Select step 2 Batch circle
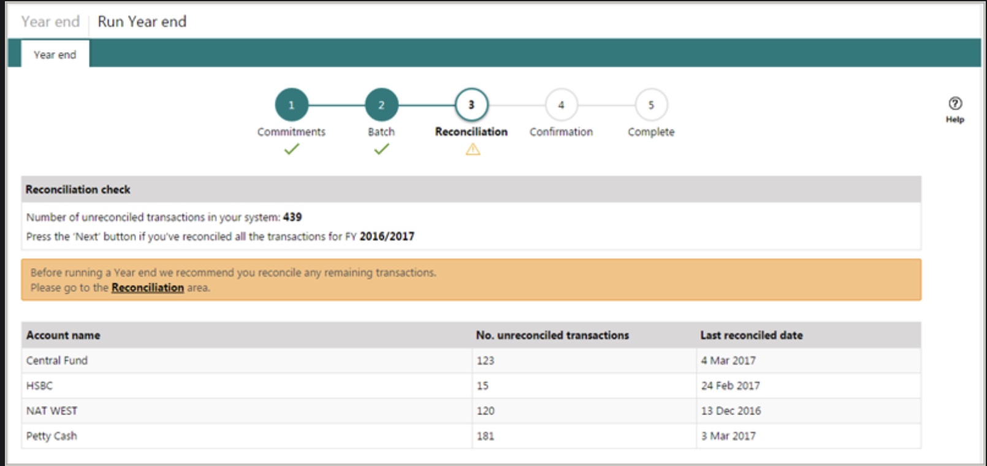The height and width of the screenshot is (466, 987). [381, 105]
